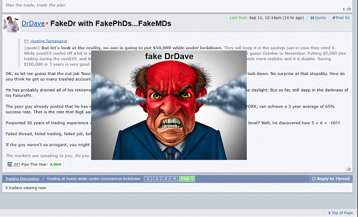Open the IMT link in pips badge
358x217 pixels.
click(x=17, y=164)
